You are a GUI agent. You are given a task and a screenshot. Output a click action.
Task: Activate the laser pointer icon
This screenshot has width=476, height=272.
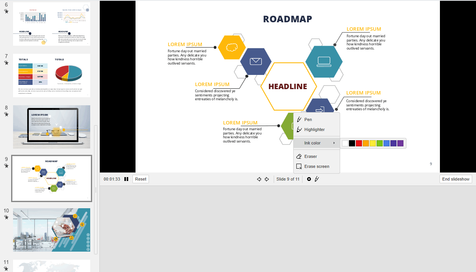(309, 179)
